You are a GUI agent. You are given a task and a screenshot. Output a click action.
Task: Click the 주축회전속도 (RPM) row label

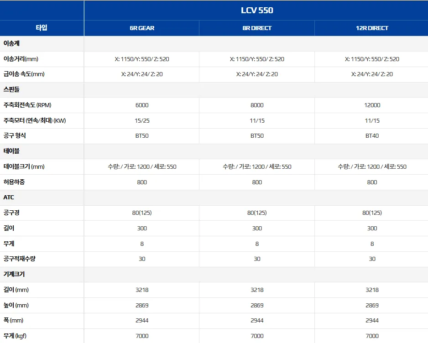click(27, 105)
